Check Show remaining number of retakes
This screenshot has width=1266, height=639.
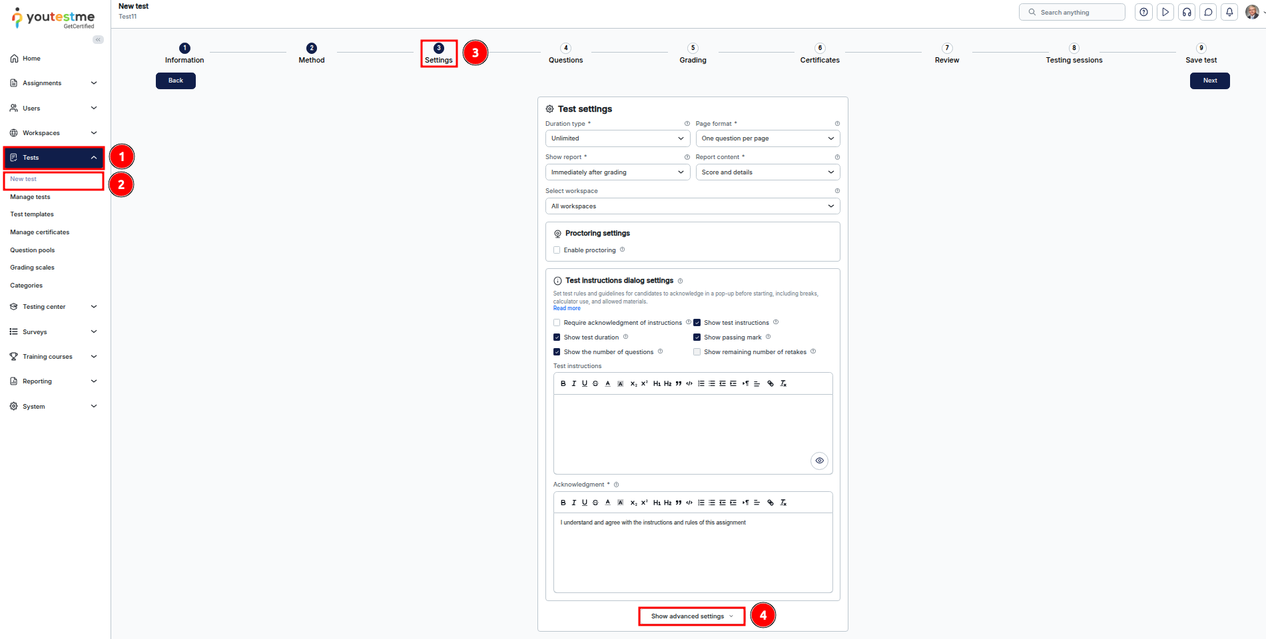697,352
